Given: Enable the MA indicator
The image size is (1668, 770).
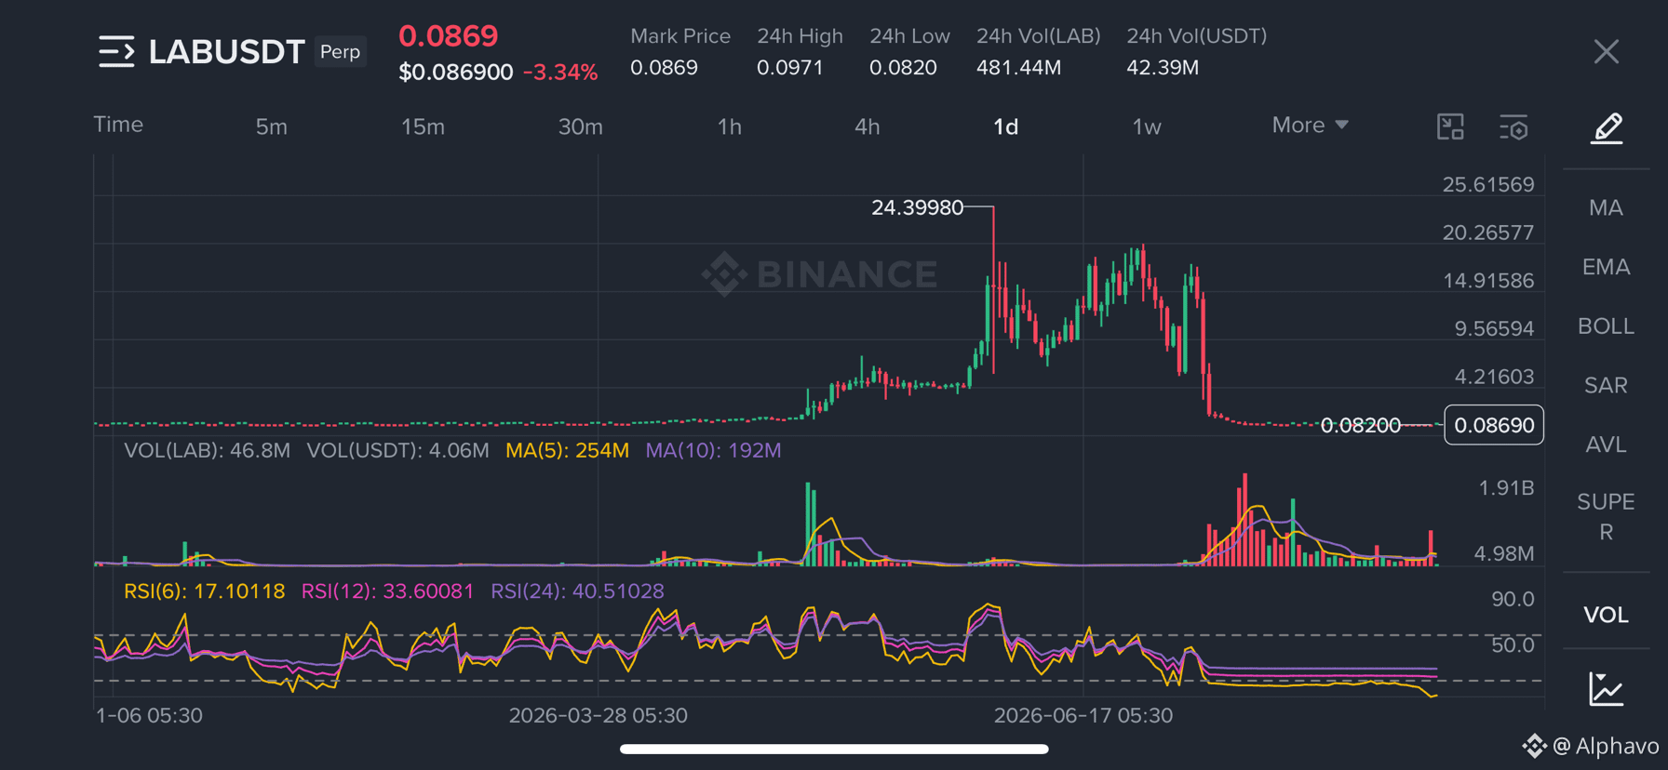Looking at the screenshot, I should pos(1606,207).
